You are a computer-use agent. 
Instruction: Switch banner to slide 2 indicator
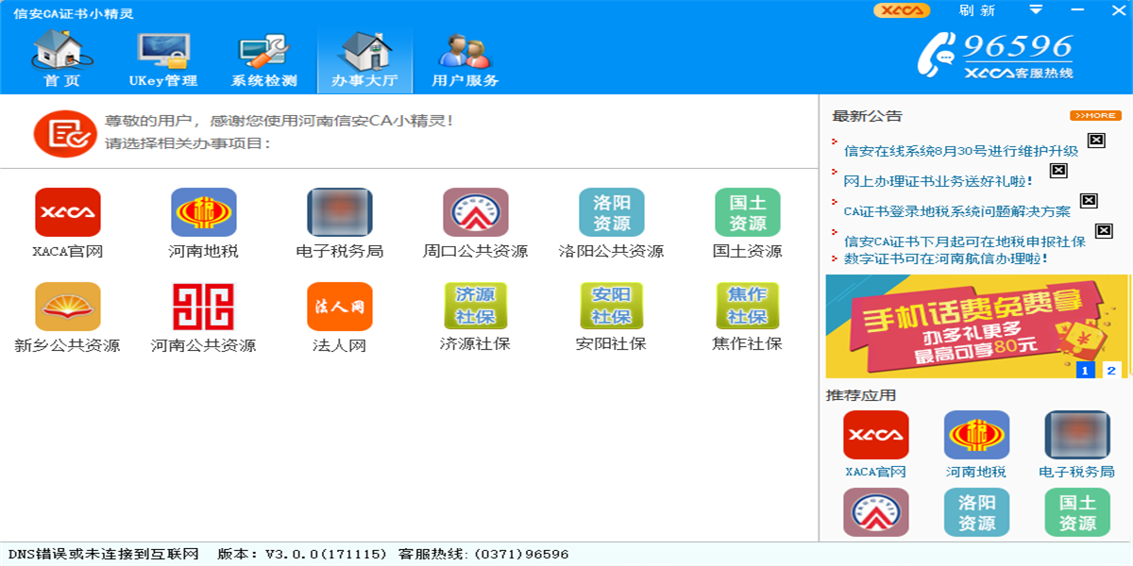click(x=1111, y=371)
